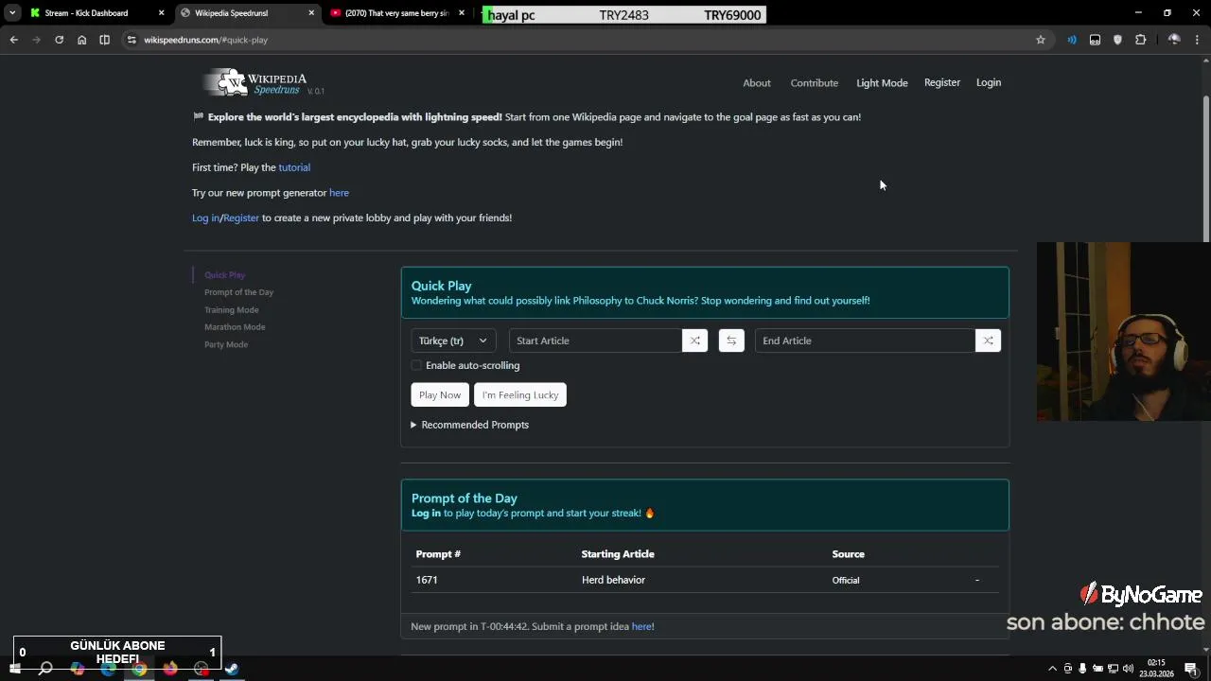Click the volume icon in system tray
This screenshot has width=1211, height=681.
coord(1128,669)
